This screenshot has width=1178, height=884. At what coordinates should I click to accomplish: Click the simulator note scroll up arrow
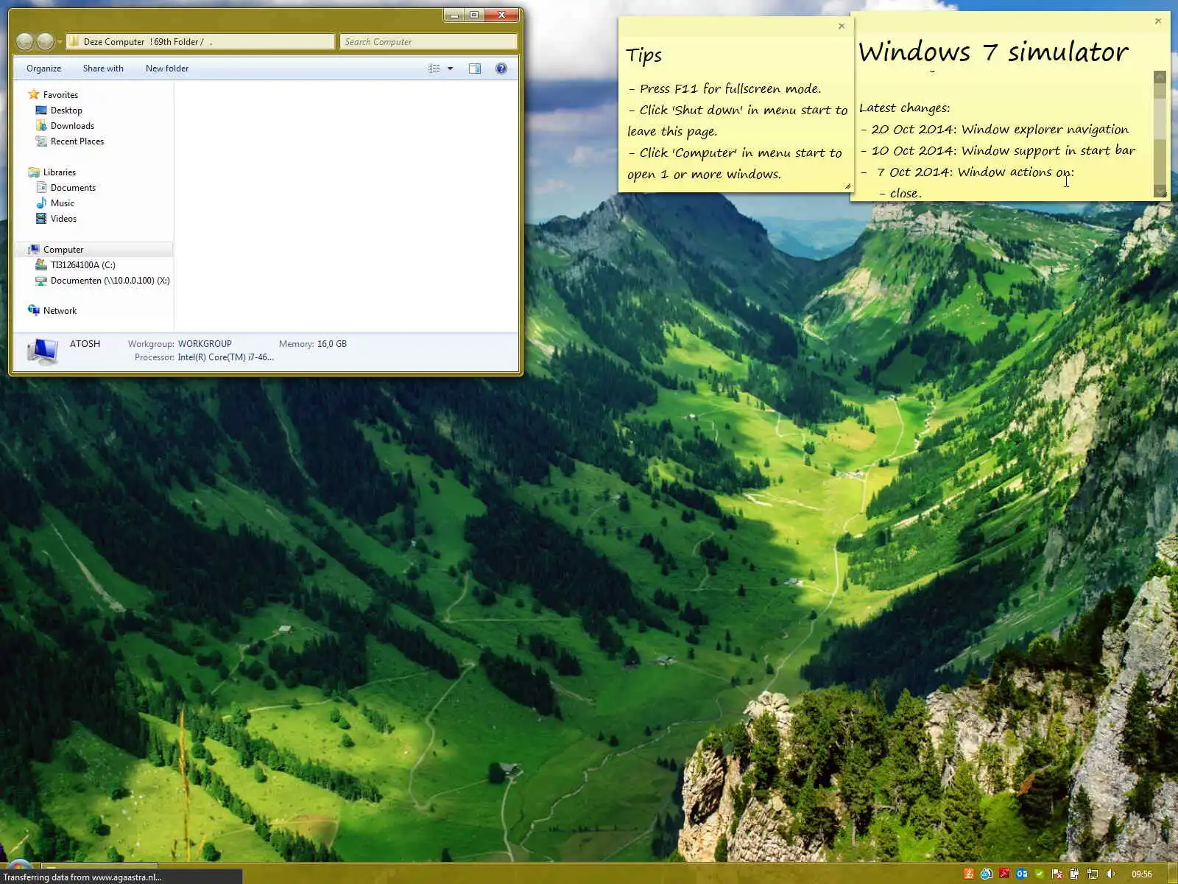pyautogui.click(x=1160, y=77)
